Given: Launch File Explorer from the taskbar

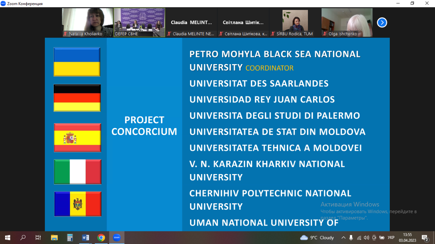Looking at the screenshot, I should tap(54, 238).
